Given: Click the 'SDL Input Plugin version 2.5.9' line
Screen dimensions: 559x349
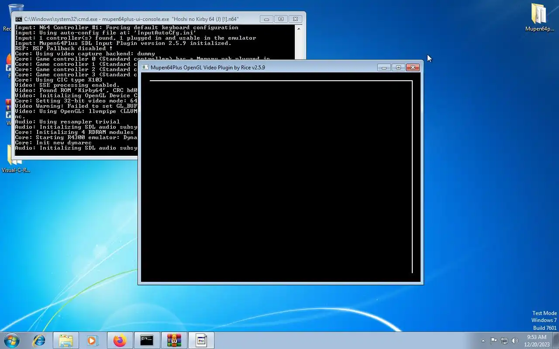Looking at the screenshot, I should point(123,43).
